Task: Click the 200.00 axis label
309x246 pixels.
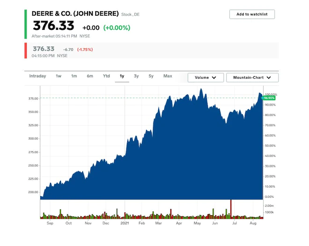Action: (x=33, y=192)
